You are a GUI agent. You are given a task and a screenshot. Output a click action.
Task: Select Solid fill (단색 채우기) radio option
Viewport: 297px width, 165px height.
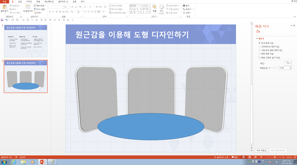(260, 43)
